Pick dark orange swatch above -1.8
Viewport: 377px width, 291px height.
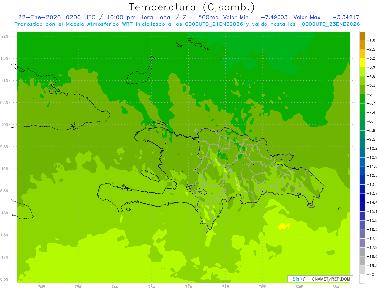362,36
